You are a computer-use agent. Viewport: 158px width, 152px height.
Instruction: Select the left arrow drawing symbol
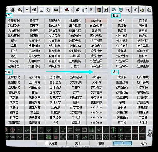coord(77,130)
